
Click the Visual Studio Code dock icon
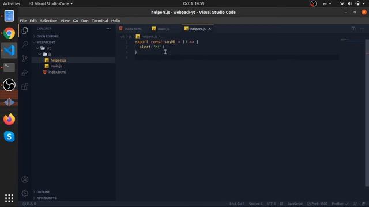pyautogui.click(x=9, y=50)
